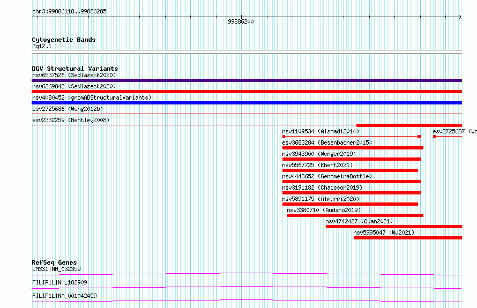The image size is (477, 308).
Task: Open the nsv6369842 (Sedlazeck2020) label
Action: coord(74,86)
